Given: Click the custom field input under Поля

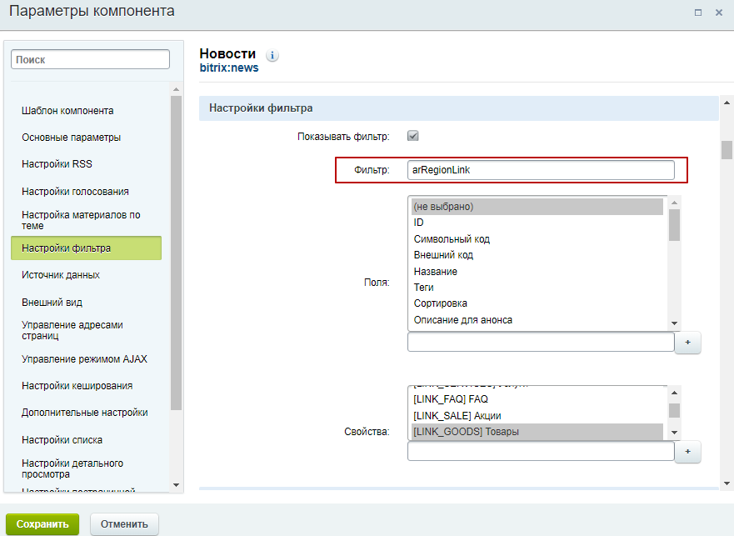Looking at the screenshot, I should point(541,342).
